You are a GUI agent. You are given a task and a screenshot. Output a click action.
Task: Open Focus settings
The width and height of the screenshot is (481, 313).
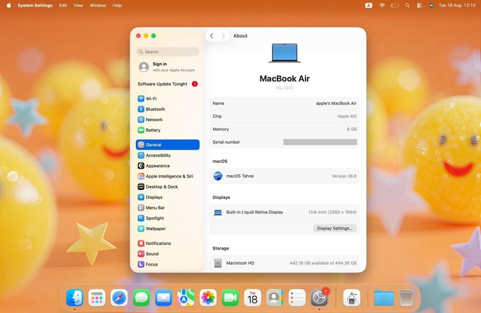167,264
